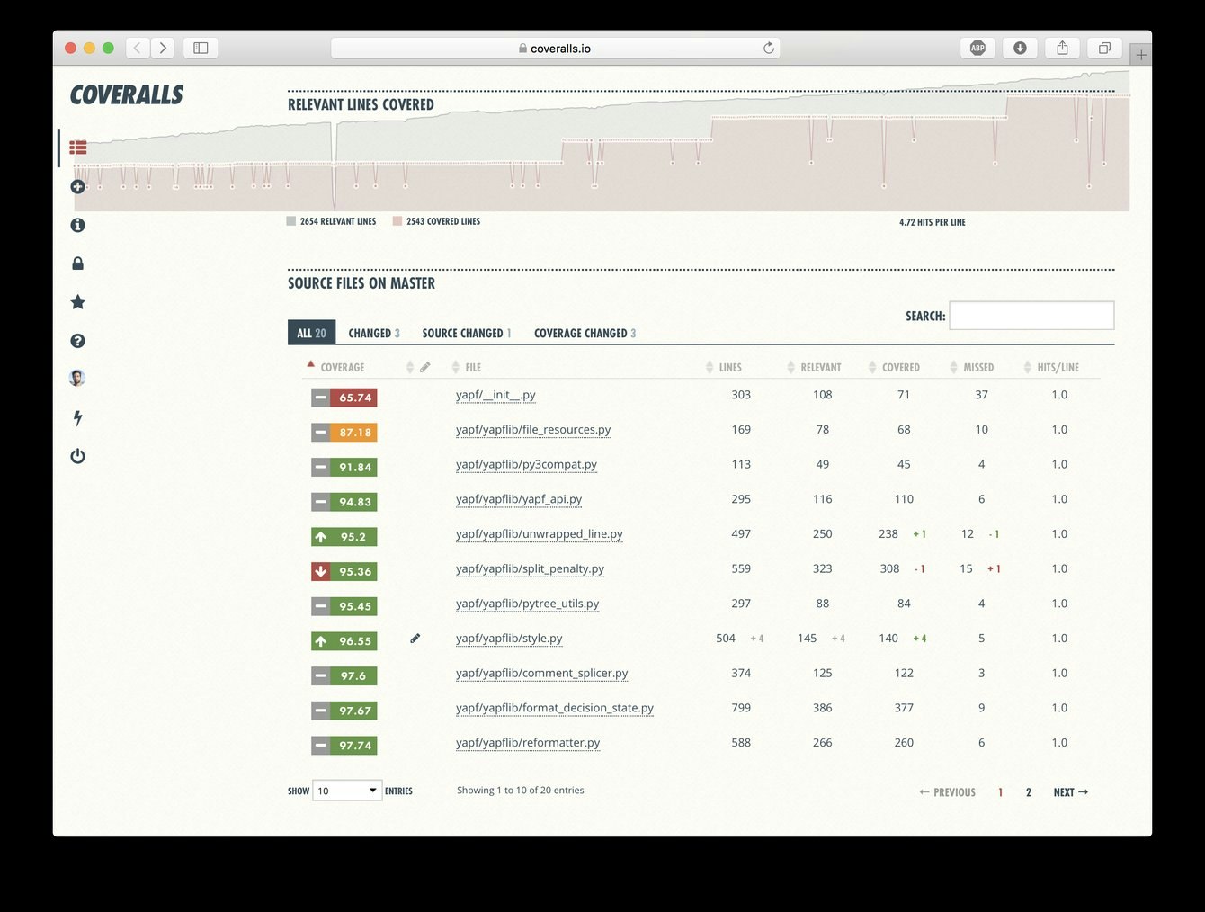
Task: Click the add repo plus icon
Action: (x=77, y=186)
